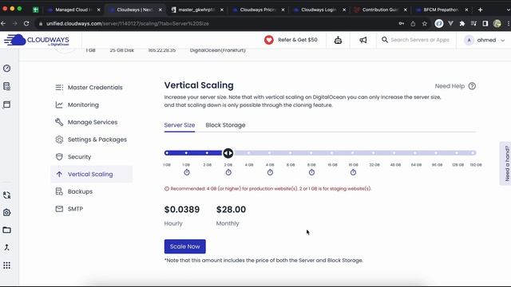This screenshot has height=287, width=511.
Task: Open the browser extensions puzzle icon
Action: [462, 23]
